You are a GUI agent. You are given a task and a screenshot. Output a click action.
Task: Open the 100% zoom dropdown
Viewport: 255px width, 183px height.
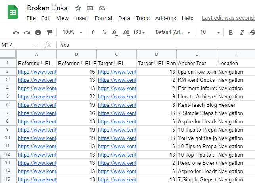click(73, 32)
